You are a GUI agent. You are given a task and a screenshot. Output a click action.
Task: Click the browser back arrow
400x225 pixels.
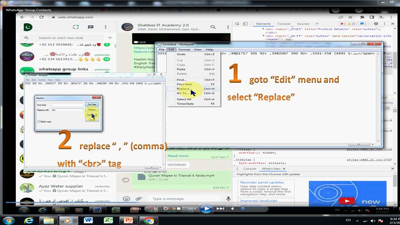22,17
